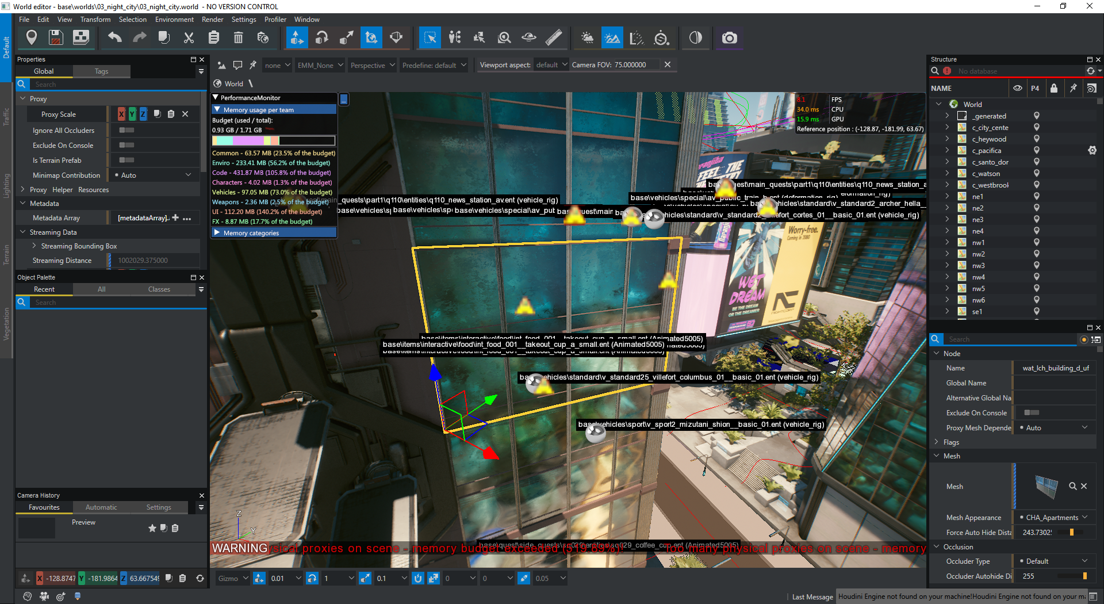Viewport: 1104px width, 604px height.
Task: Open the Minimap Contribution Auto dropdown
Action: pos(154,175)
